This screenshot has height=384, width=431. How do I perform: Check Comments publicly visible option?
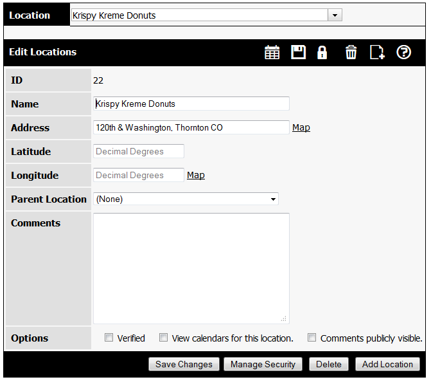point(312,337)
